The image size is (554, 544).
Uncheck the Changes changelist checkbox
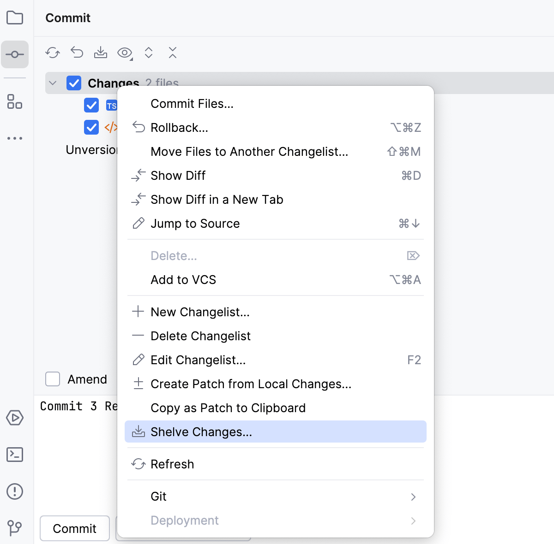click(74, 83)
